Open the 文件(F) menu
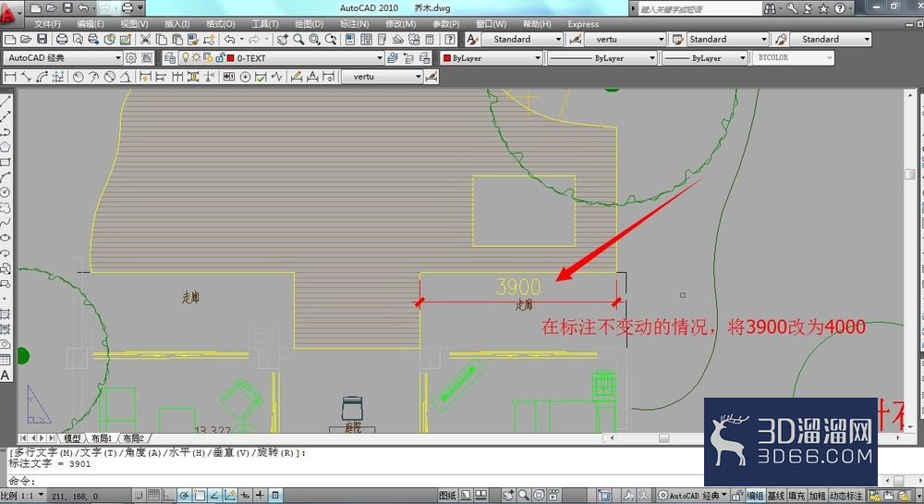 47,24
